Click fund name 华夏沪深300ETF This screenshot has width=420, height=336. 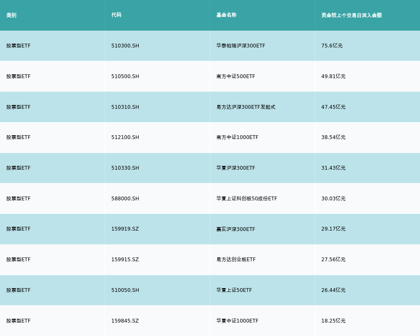(236, 168)
